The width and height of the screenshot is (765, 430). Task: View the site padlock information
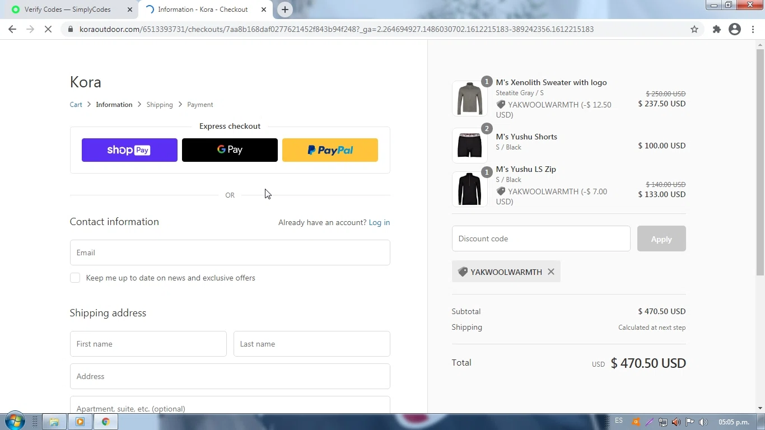[x=71, y=29]
